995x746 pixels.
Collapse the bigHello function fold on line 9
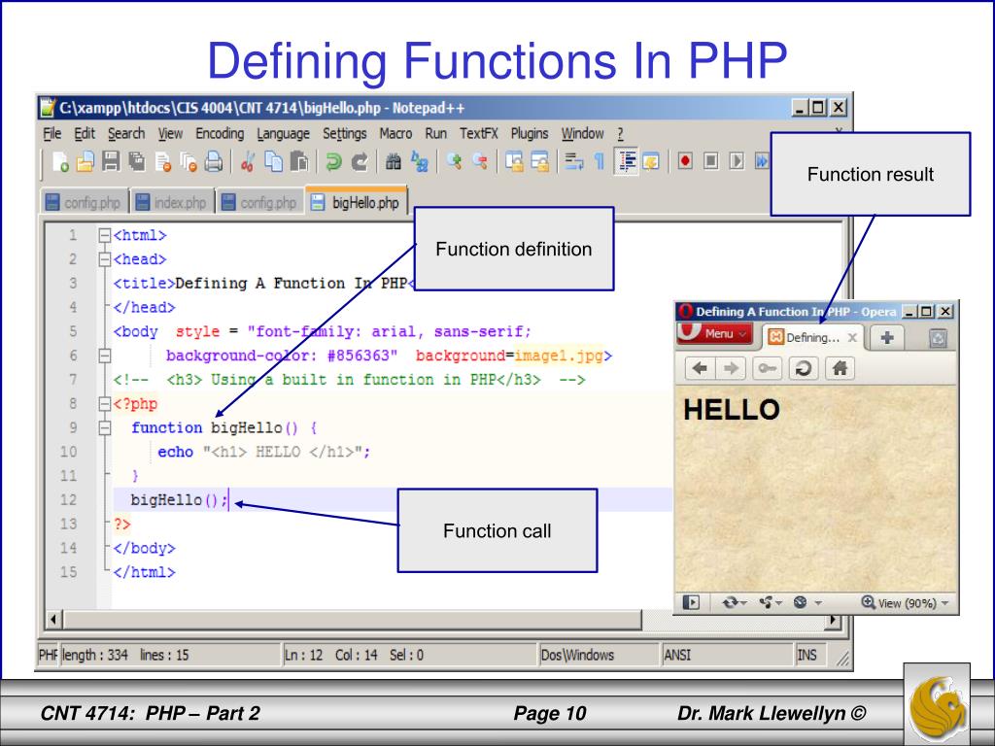point(105,427)
